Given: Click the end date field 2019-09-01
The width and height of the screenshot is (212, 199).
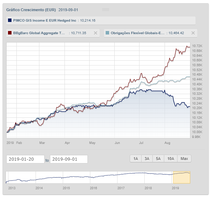Looking at the screenshot, I should coord(69,159).
